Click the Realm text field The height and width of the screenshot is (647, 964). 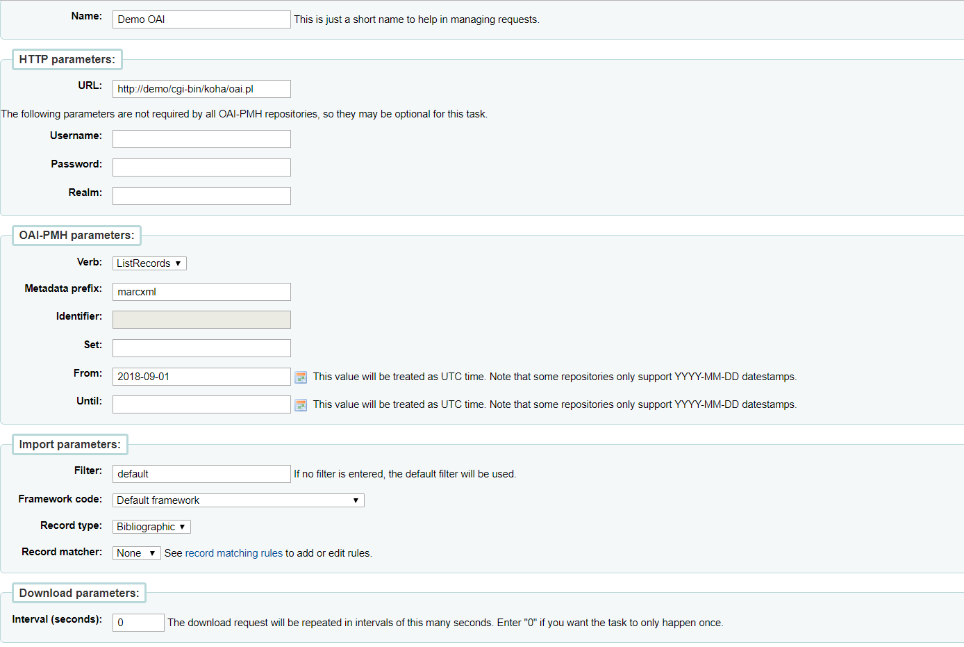coord(201,196)
